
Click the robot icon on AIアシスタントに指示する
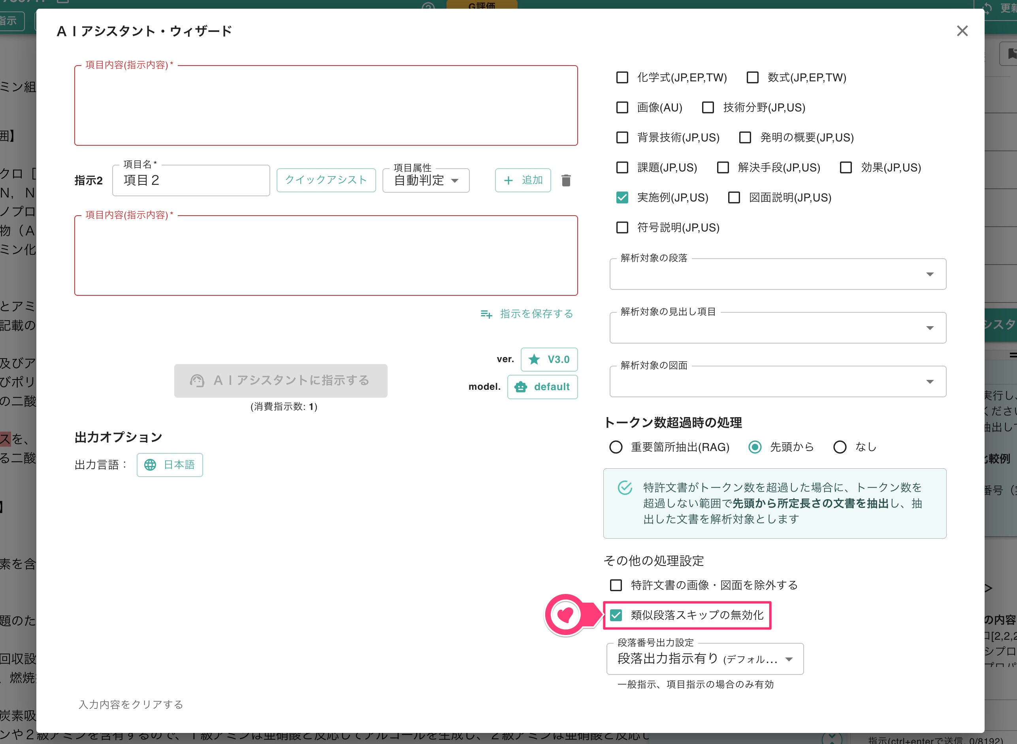(197, 381)
